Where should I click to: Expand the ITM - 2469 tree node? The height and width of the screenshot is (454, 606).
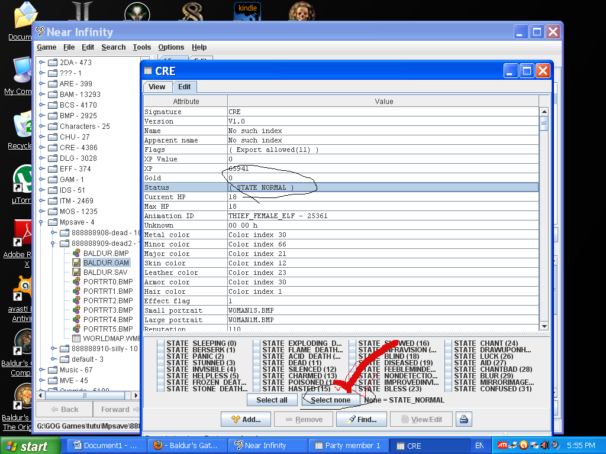pos(41,201)
